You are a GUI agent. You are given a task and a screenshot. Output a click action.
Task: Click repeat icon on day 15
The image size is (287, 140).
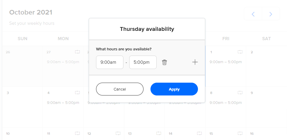click(x=240, y=133)
